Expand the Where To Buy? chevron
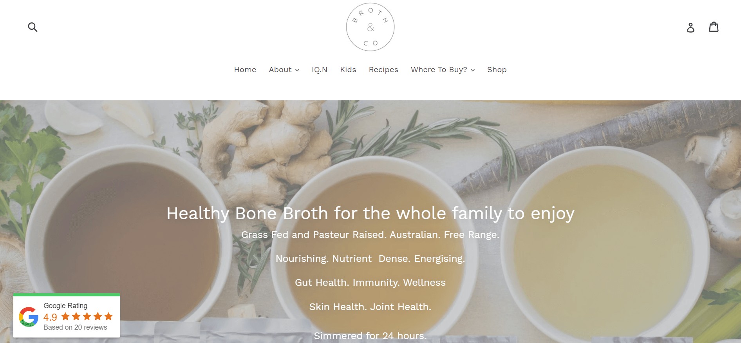741x343 pixels. pyautogui.click(x=473, y=70)
